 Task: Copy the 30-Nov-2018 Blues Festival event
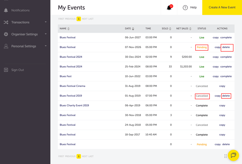click(222, 115)
